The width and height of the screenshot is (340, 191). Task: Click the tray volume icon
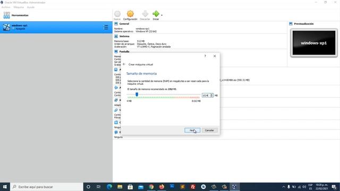304,187
